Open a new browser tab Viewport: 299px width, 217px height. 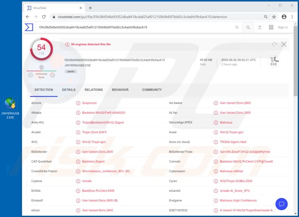90,8
